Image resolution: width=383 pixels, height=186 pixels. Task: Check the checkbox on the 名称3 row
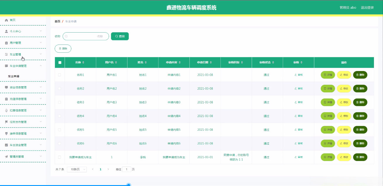pos(59,102)
